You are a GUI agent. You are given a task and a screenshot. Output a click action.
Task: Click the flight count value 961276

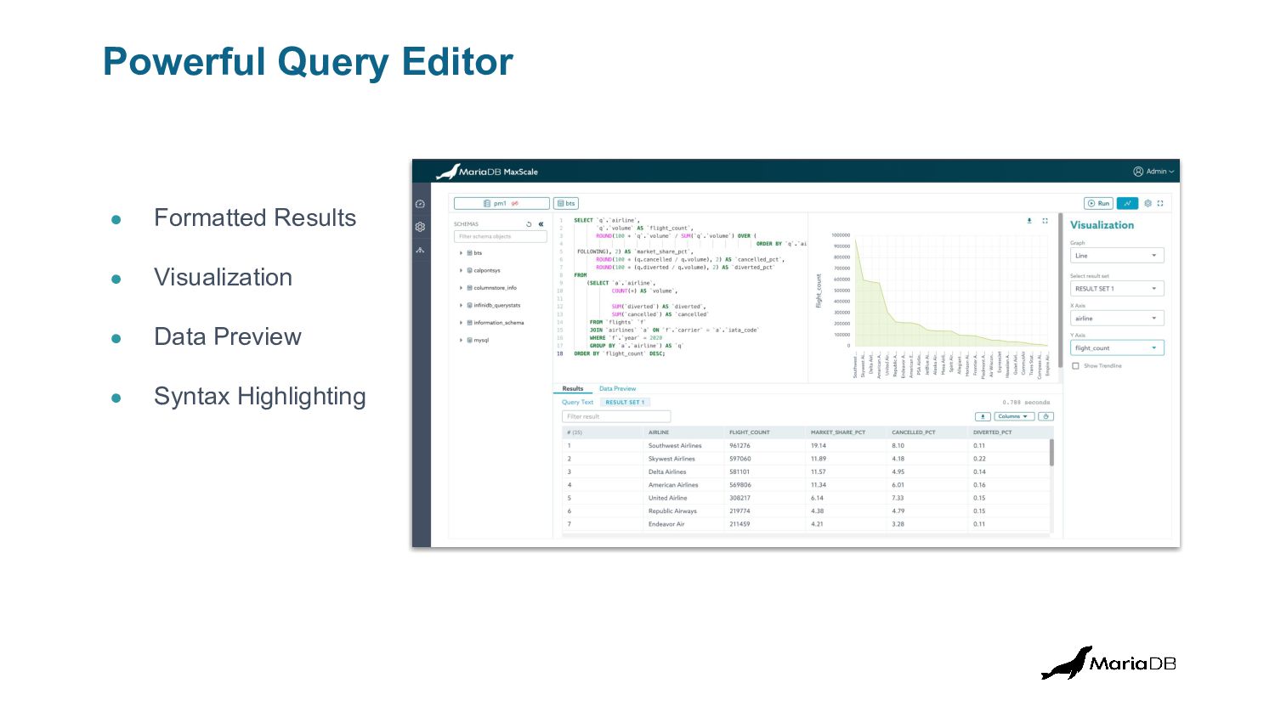(x=739, y=445)
